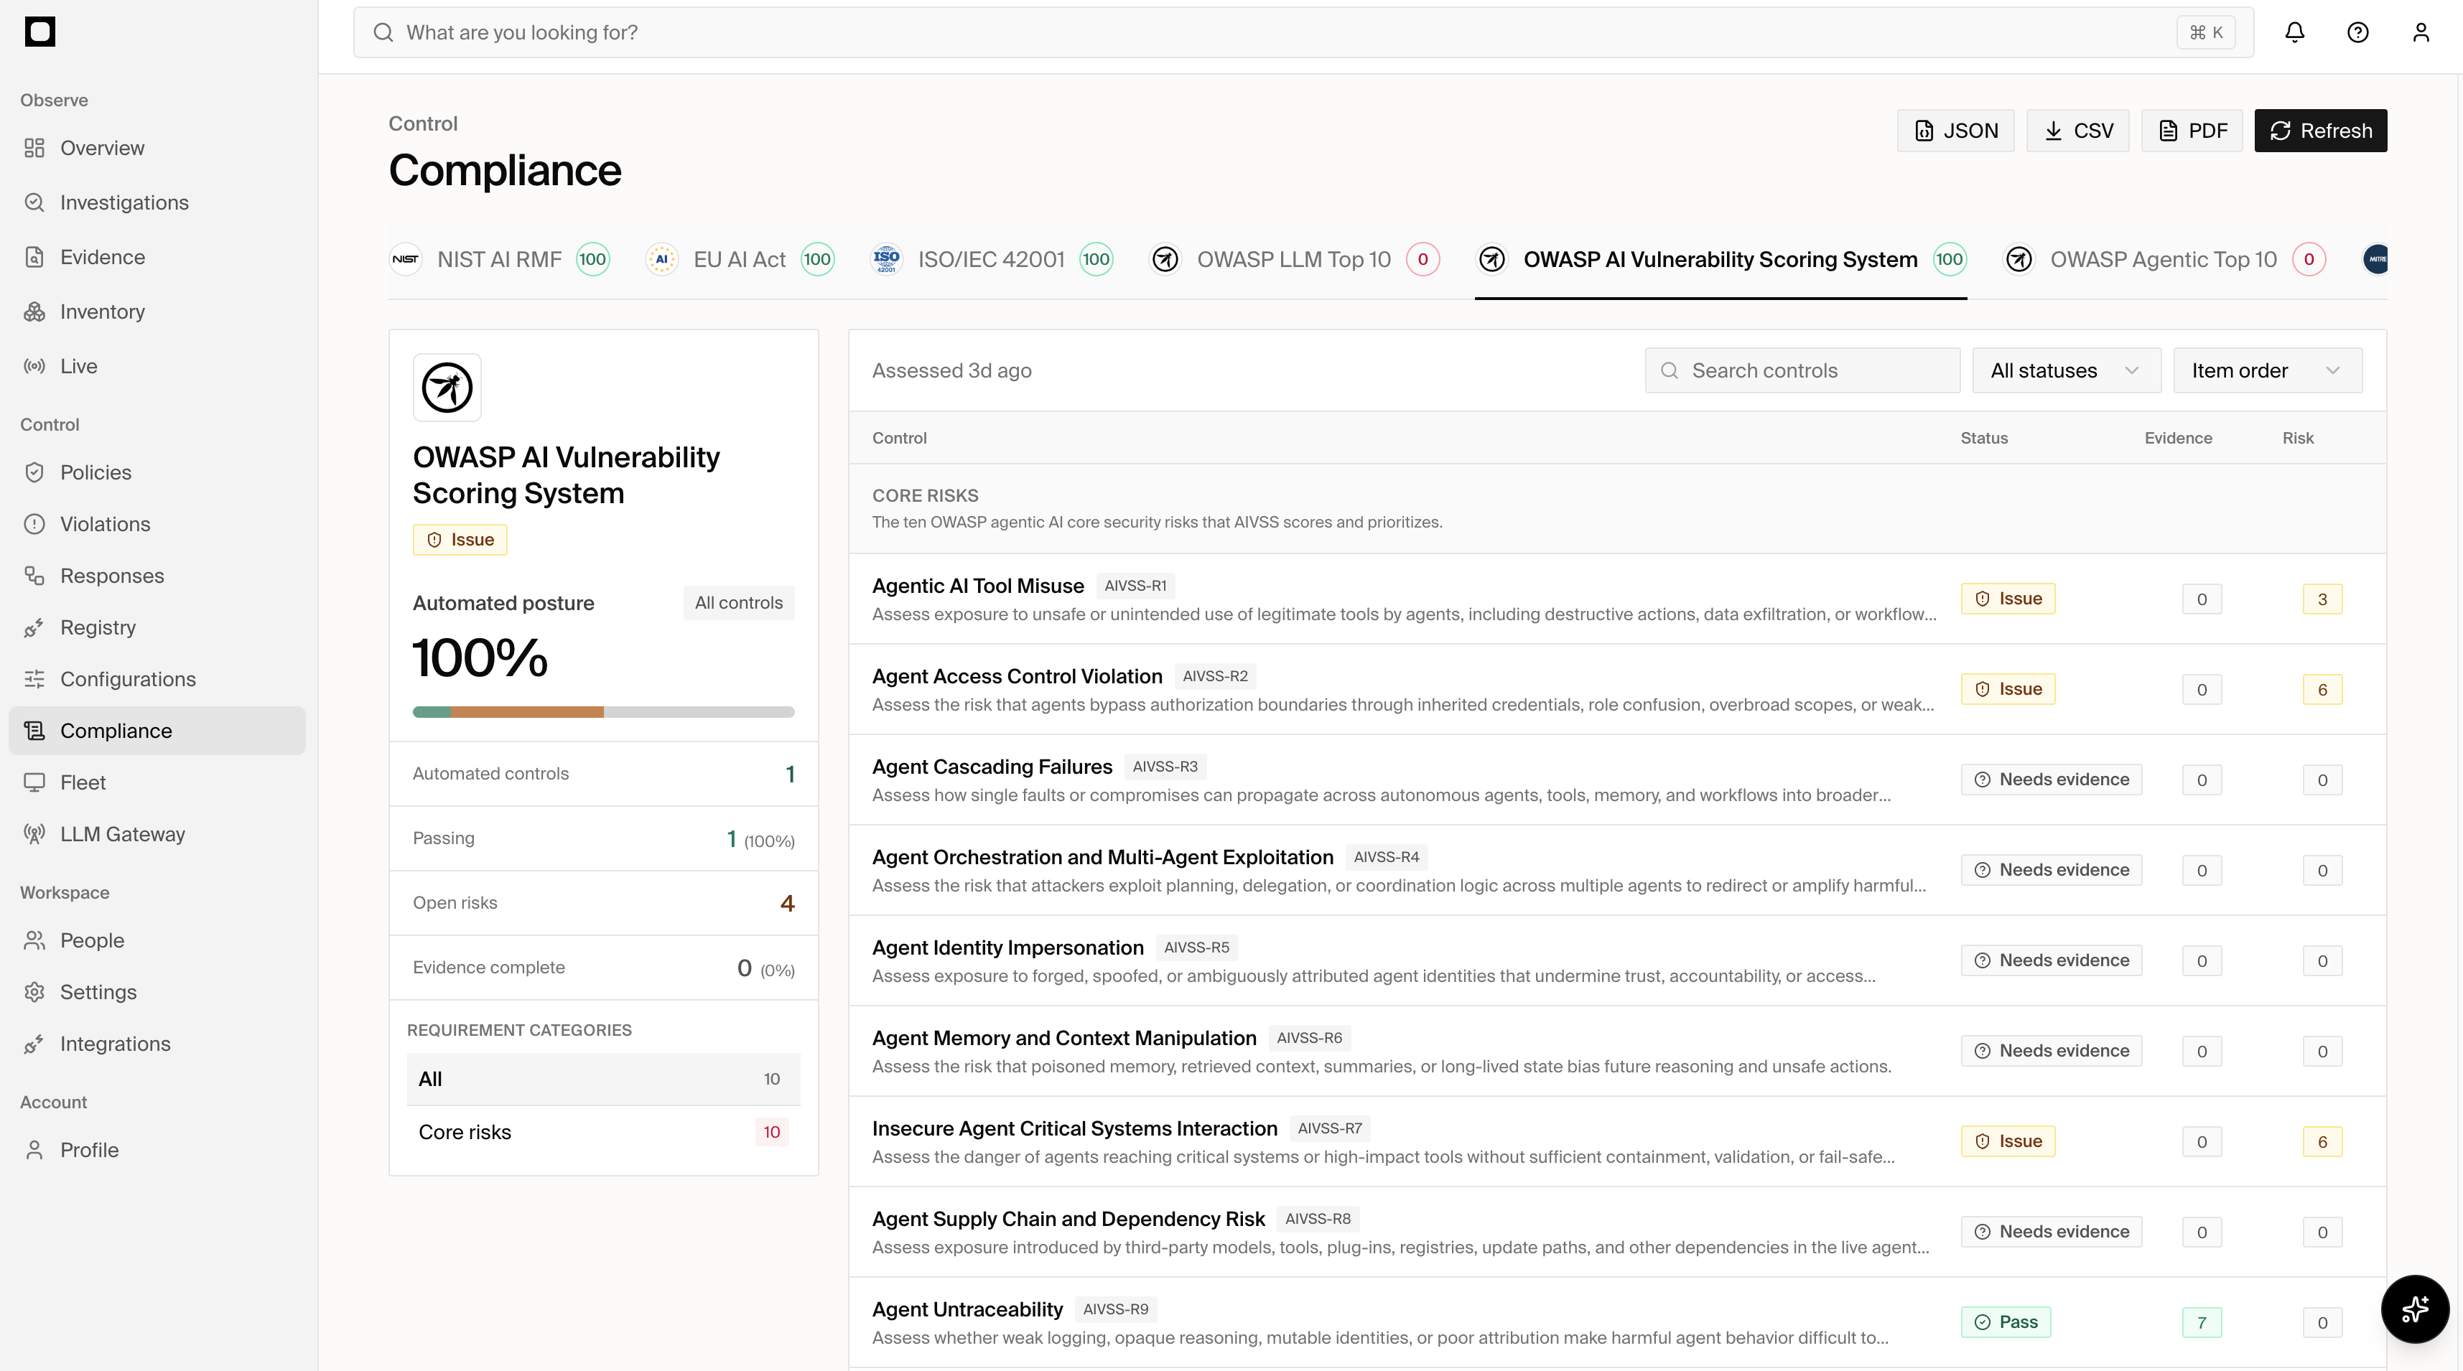2463x1371 pixels.
Task: Click the Violations alert icon
Action: (x=34, y=524)
